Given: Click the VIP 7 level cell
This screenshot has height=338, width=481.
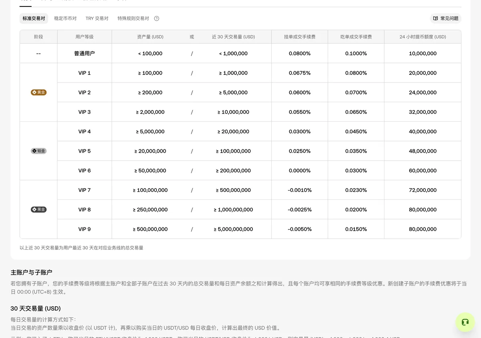Looking at the screenshot, I should point(85,190).
